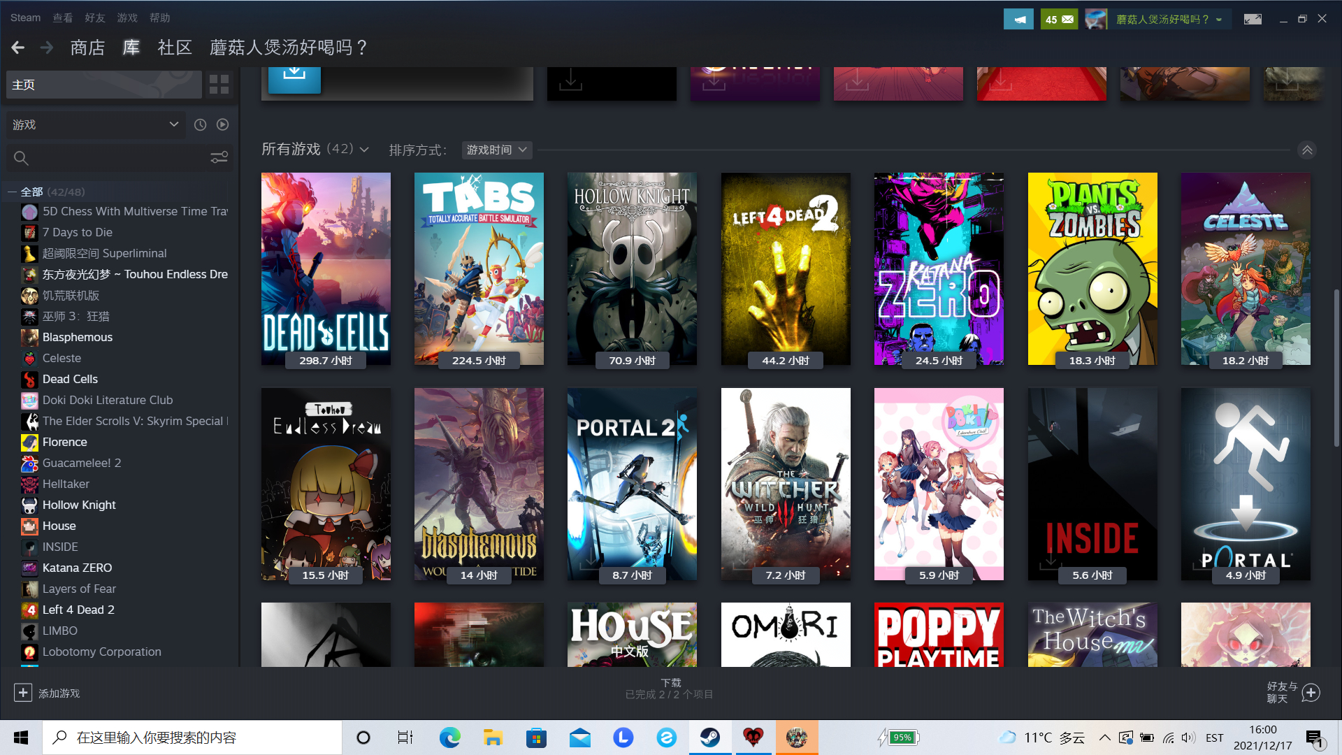Show hidden system tray icons
The height and width of the screenshot is (755, 1342).
pyautogui.click(x=1105, y=738)
